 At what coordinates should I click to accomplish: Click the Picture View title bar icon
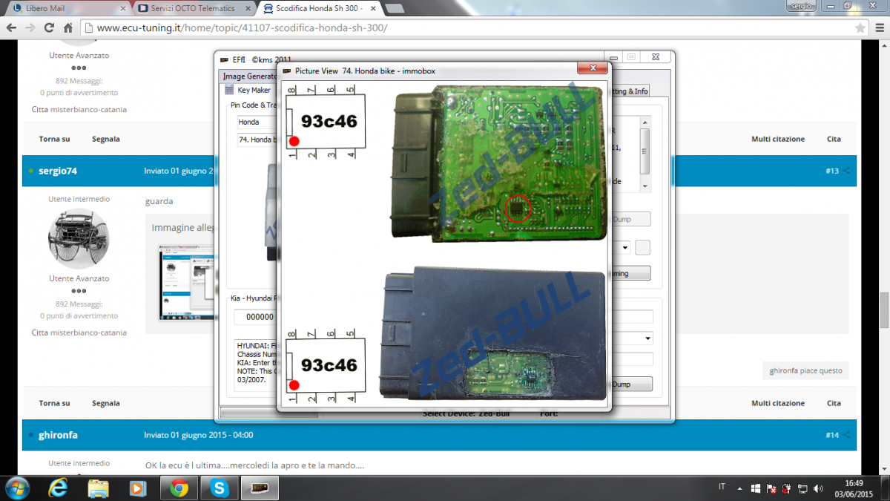pyautogui.click(x=286, y=71)
